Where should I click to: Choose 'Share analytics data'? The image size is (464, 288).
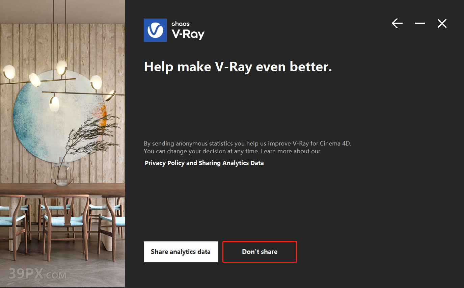coord(181,252)
